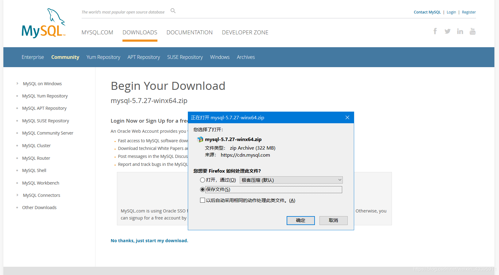Click 'No thanks, just start my download'
The image size is (499, 275).
click(x=149, y=241)
